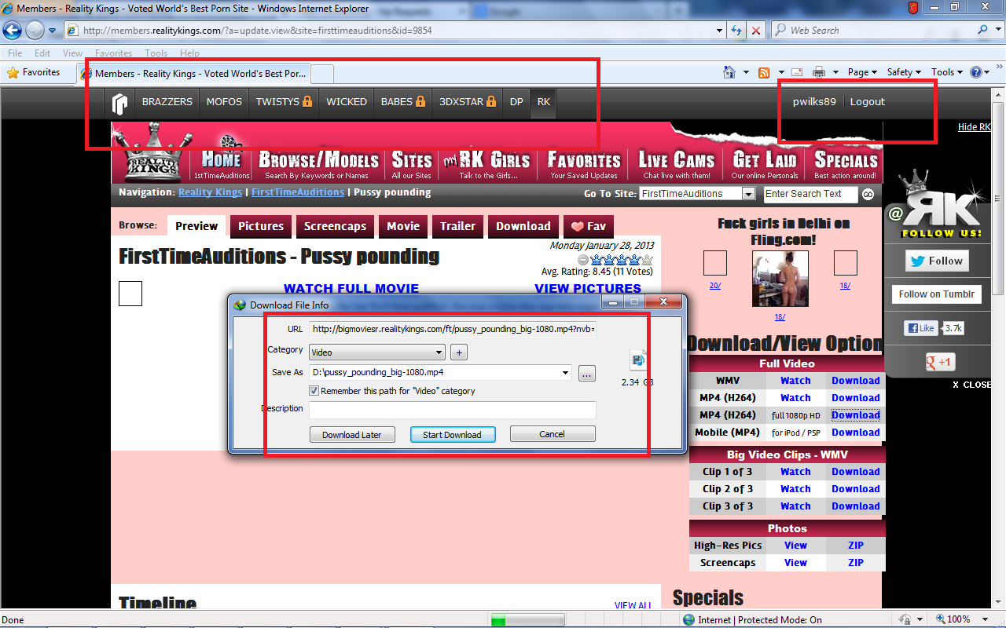Open the Tools dropdown in the command bar
Viewport: 1006px width, 628px height.
click(947, 72)
